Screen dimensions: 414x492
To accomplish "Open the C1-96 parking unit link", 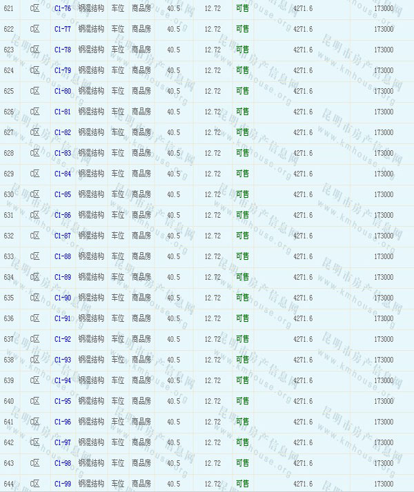I will click(62, 422).
